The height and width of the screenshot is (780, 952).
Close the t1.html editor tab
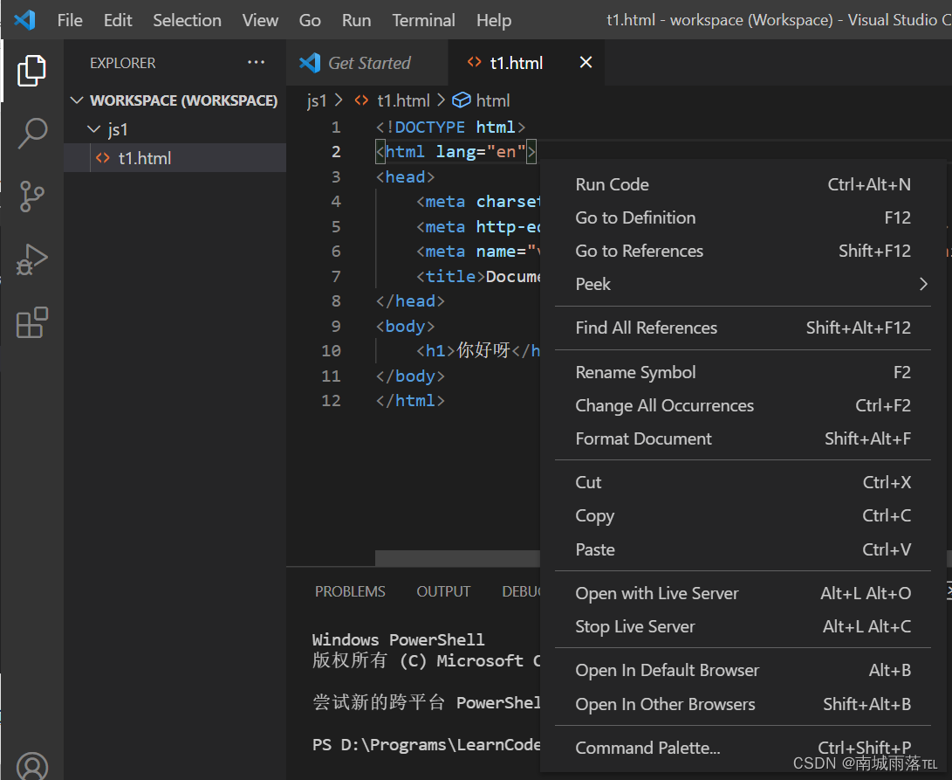click(586, 62)
